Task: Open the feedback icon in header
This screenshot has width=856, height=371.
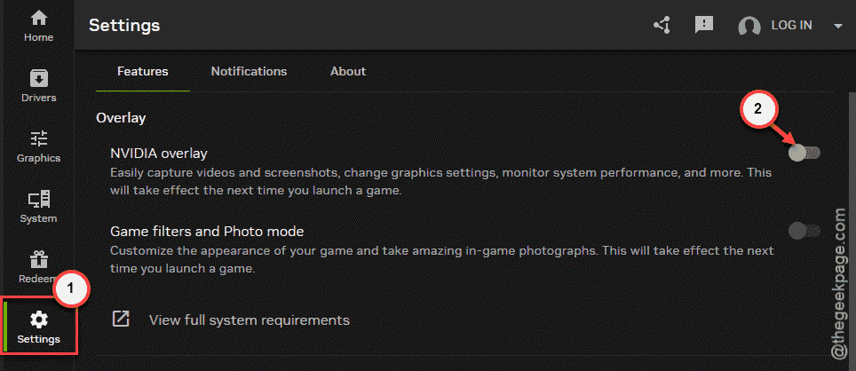Action: (x=704, y=25)
